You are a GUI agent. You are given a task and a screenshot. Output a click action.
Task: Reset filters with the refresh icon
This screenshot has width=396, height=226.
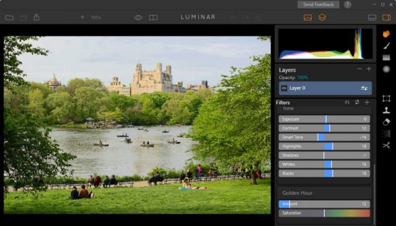coord(357,102)
